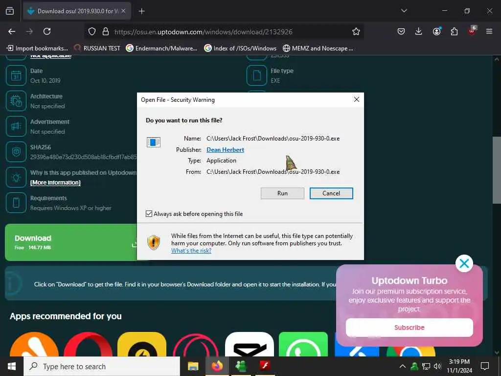Open the More information link
501x376 pixels.
55,183
